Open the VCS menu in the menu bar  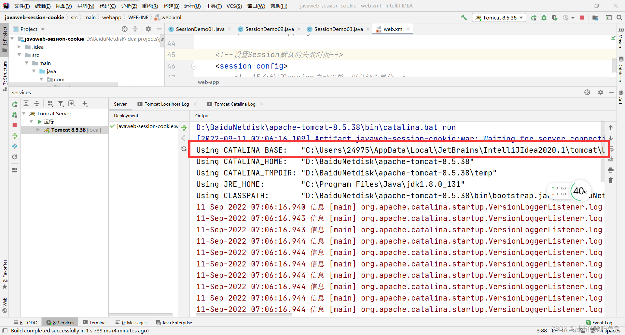point(234,6)
